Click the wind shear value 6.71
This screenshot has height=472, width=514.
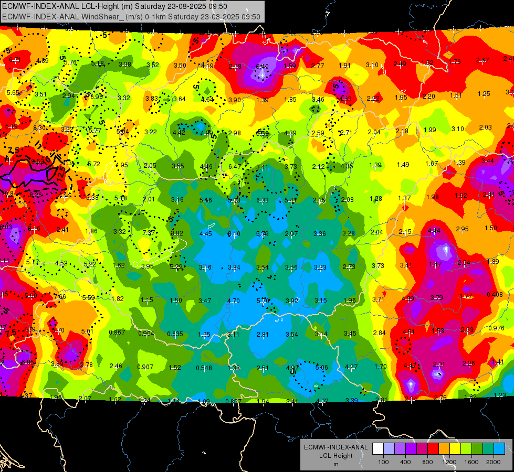pos(15,60)
